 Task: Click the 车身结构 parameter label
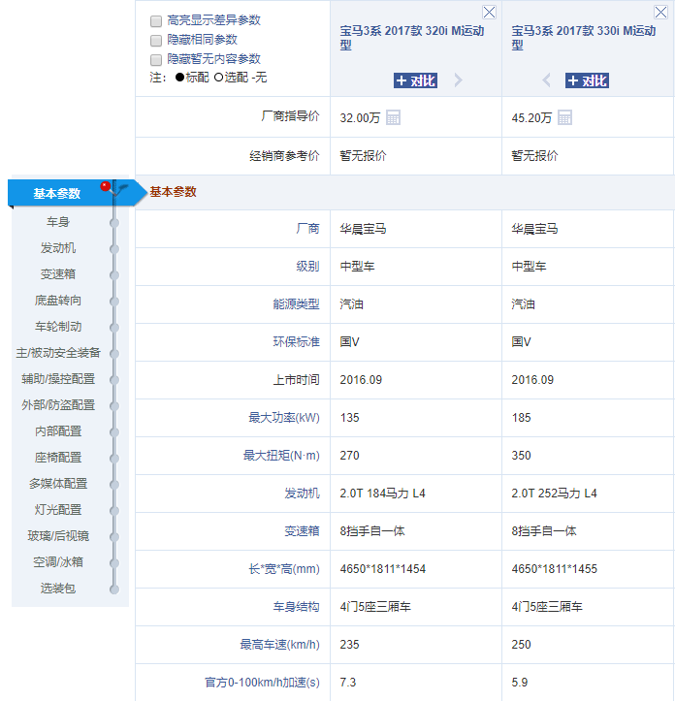(296, 607)
